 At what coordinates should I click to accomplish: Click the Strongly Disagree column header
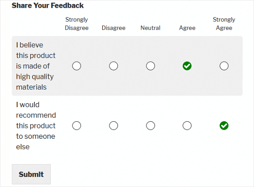(x=77, y=23)
